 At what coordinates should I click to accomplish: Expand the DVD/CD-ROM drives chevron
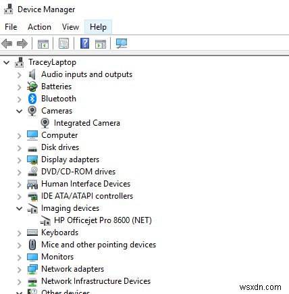[x=20, y=172]
